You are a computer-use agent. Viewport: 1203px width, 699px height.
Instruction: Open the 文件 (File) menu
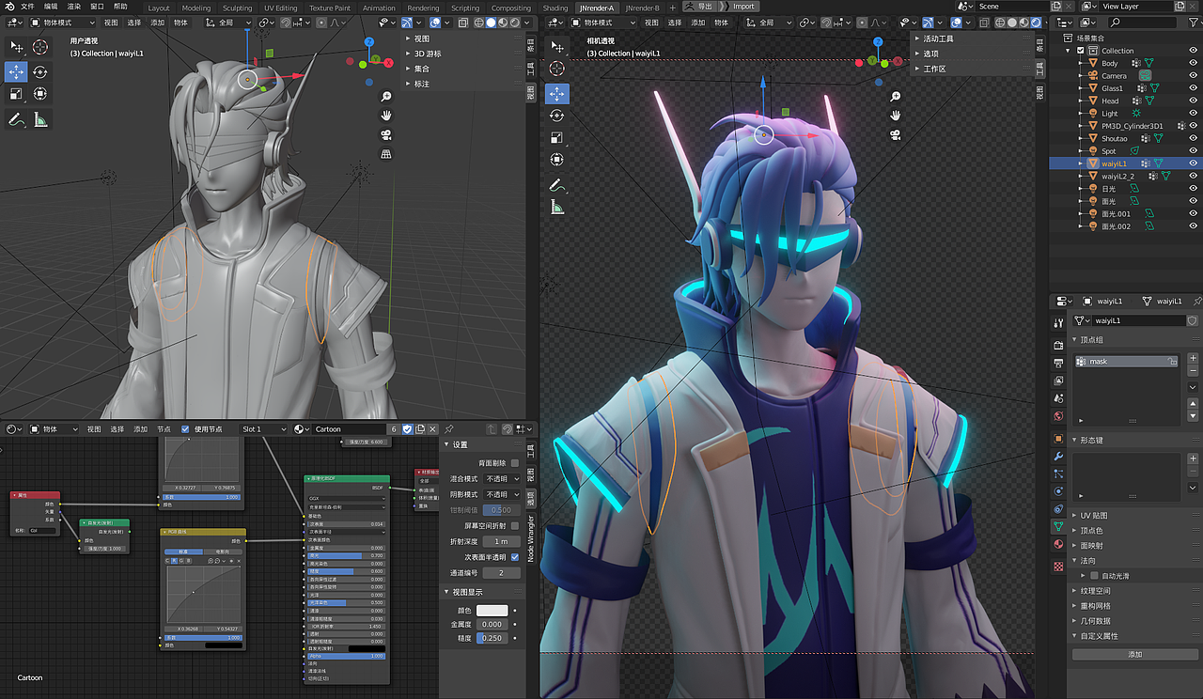pyautogui.click(x=27, y=7)
